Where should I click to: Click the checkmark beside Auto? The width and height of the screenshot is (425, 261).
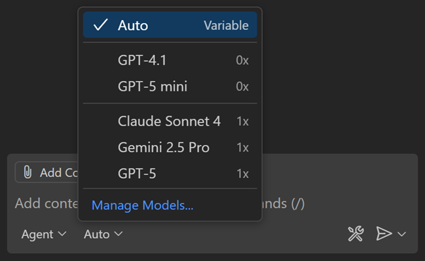pyautogui.click(x=100, y=25)
